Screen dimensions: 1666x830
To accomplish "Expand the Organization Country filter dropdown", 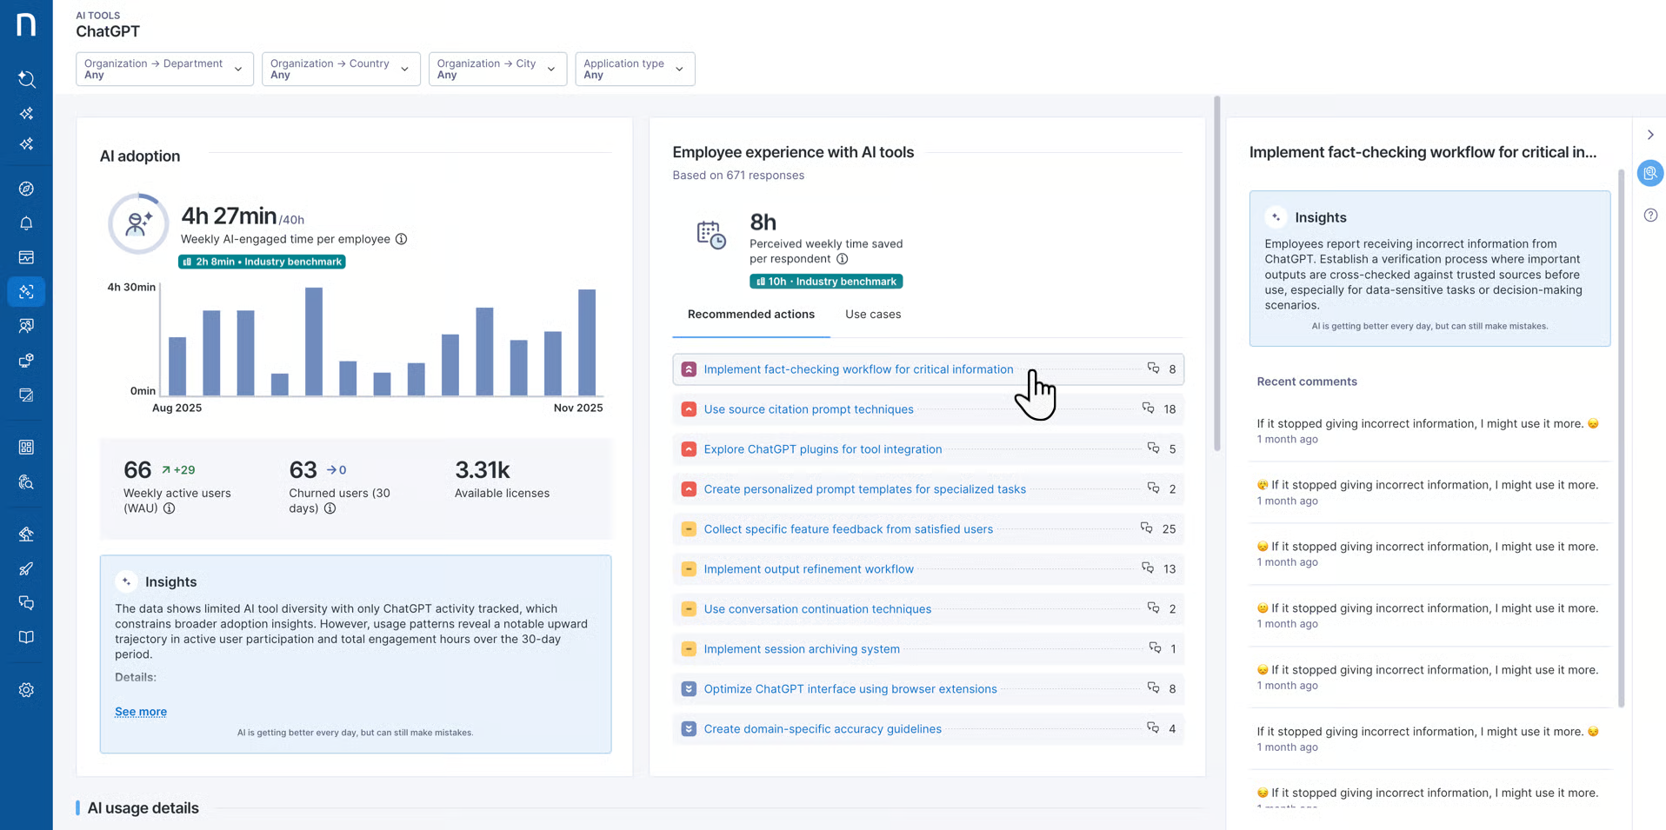I will [x=340, y=69].
